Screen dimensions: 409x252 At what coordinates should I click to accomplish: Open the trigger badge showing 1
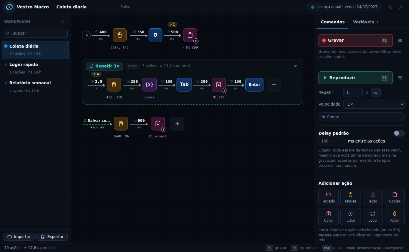172,25
